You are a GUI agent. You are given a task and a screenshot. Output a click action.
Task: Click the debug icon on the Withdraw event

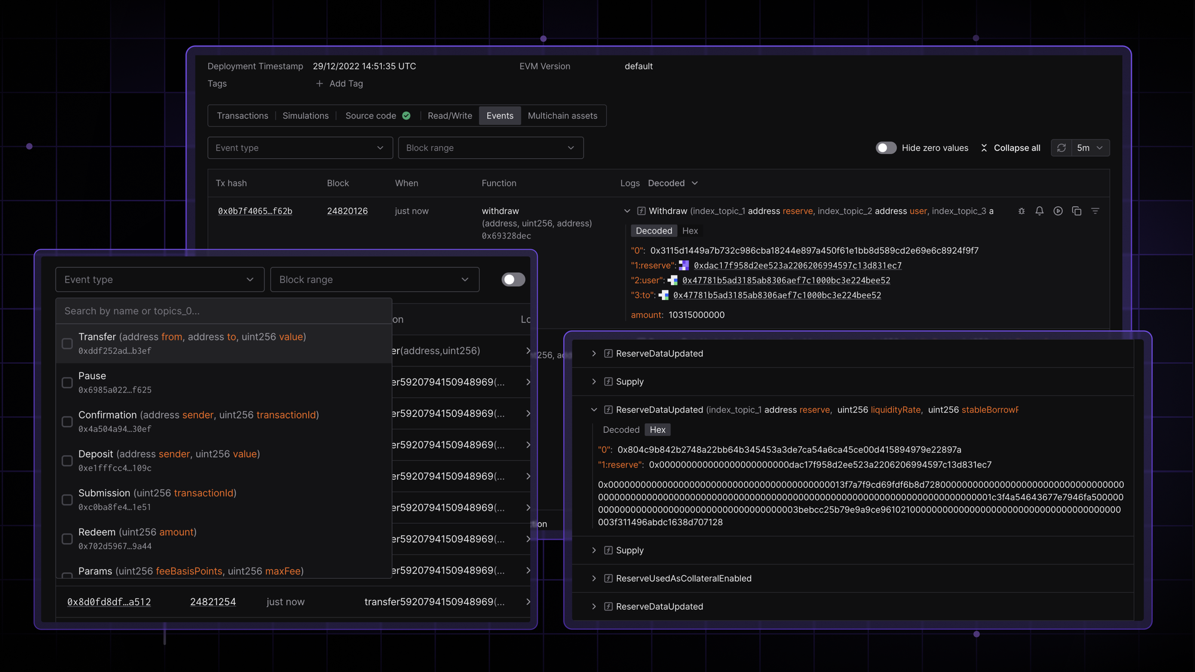pos(1021,211)
